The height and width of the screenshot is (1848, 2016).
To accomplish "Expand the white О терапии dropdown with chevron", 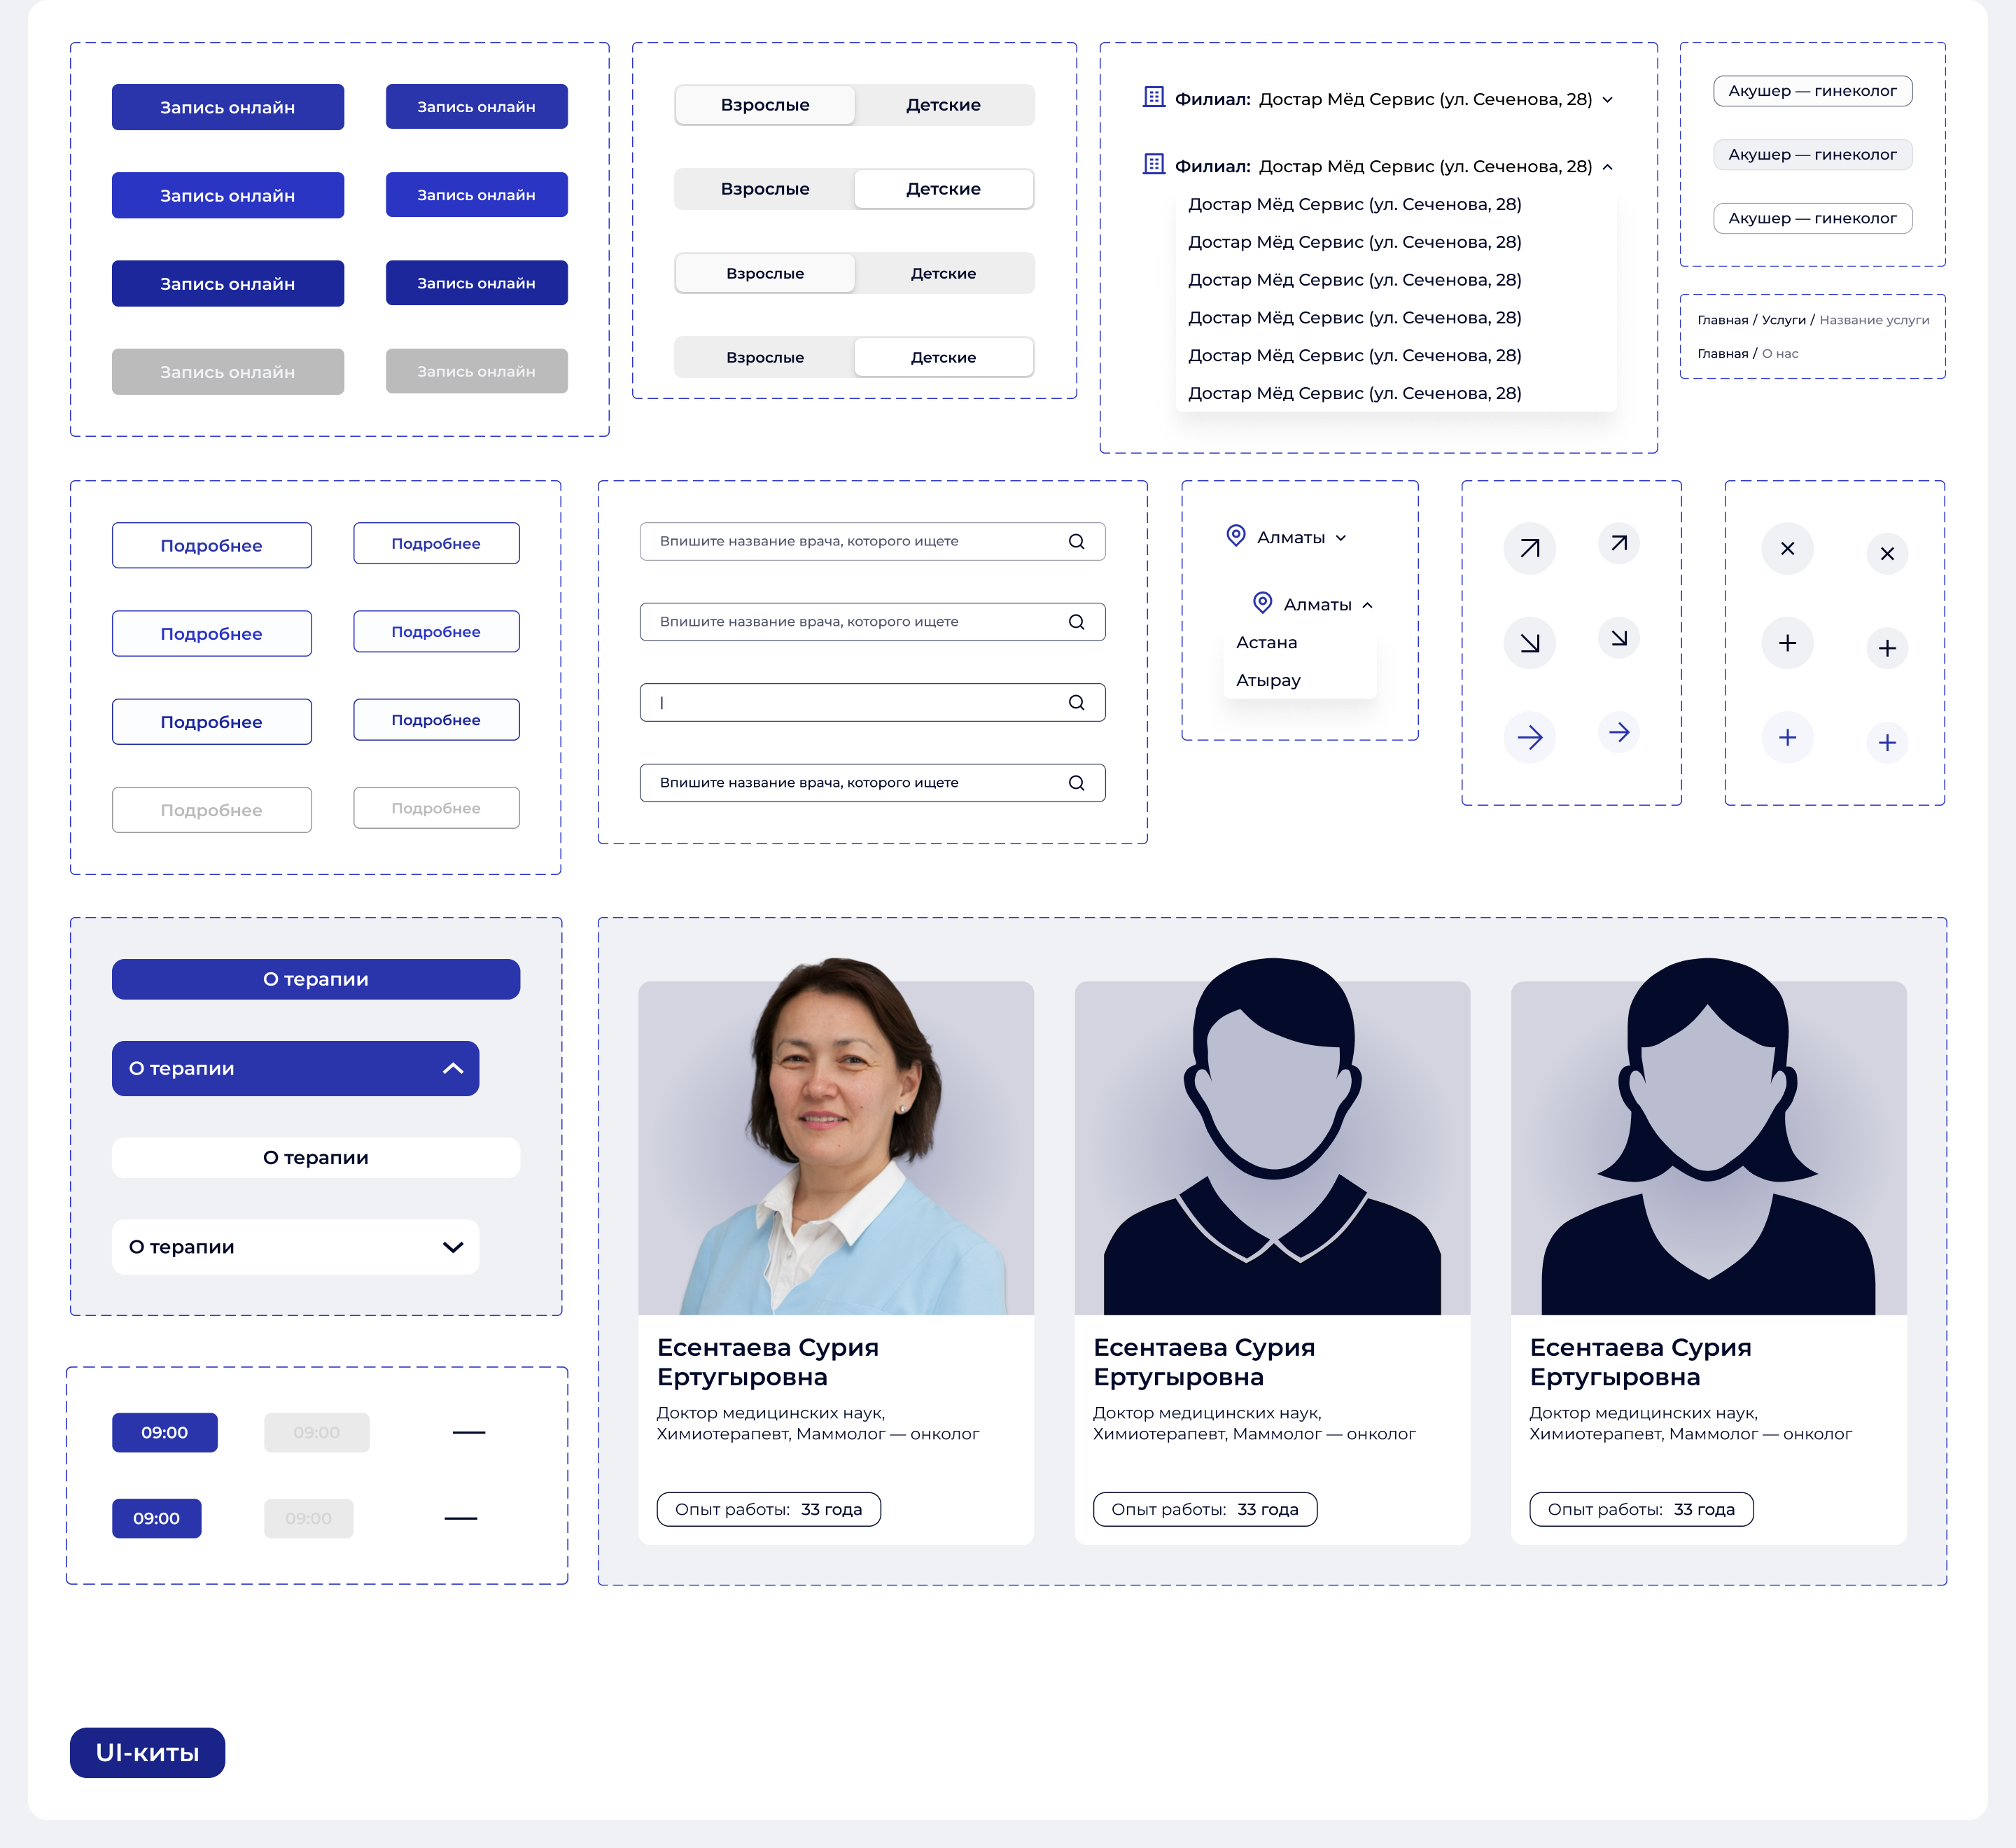I will [452, 1247].
